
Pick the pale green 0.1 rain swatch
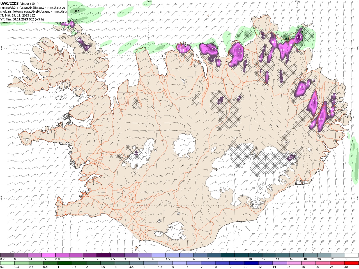(x=7, y=263)
